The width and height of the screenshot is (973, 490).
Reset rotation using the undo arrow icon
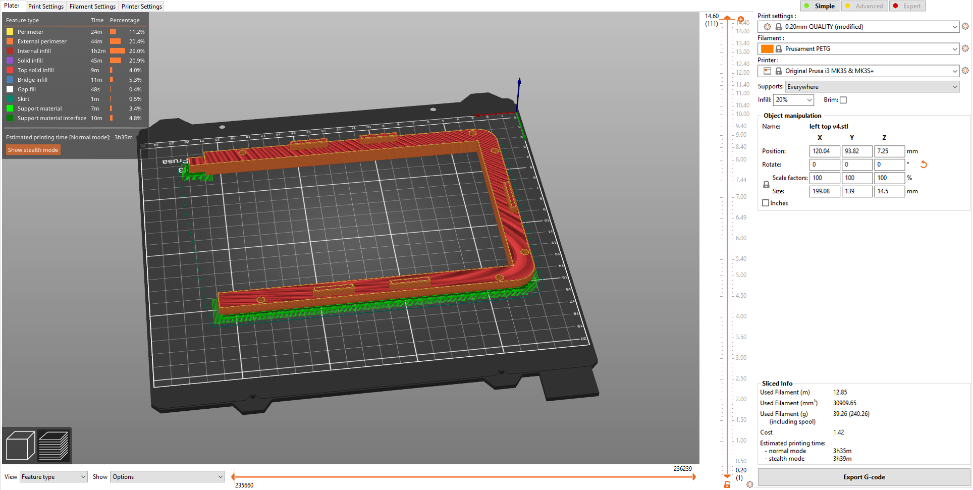pyautogui.click(x=925, y=165)
